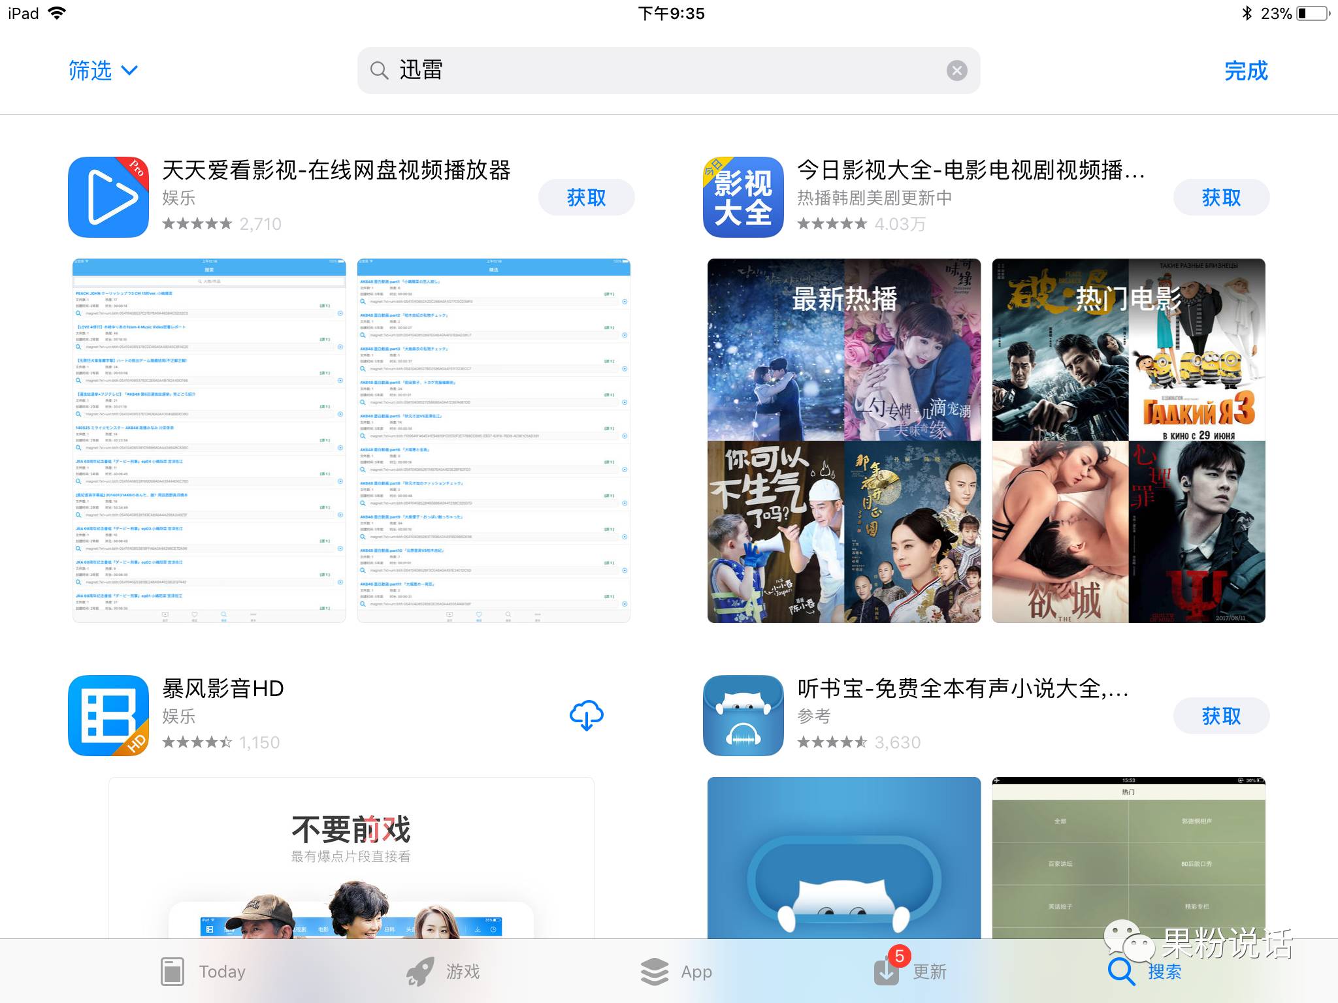
Task: Open the 今日影视大全 app icon
Action: pos(743,197)
